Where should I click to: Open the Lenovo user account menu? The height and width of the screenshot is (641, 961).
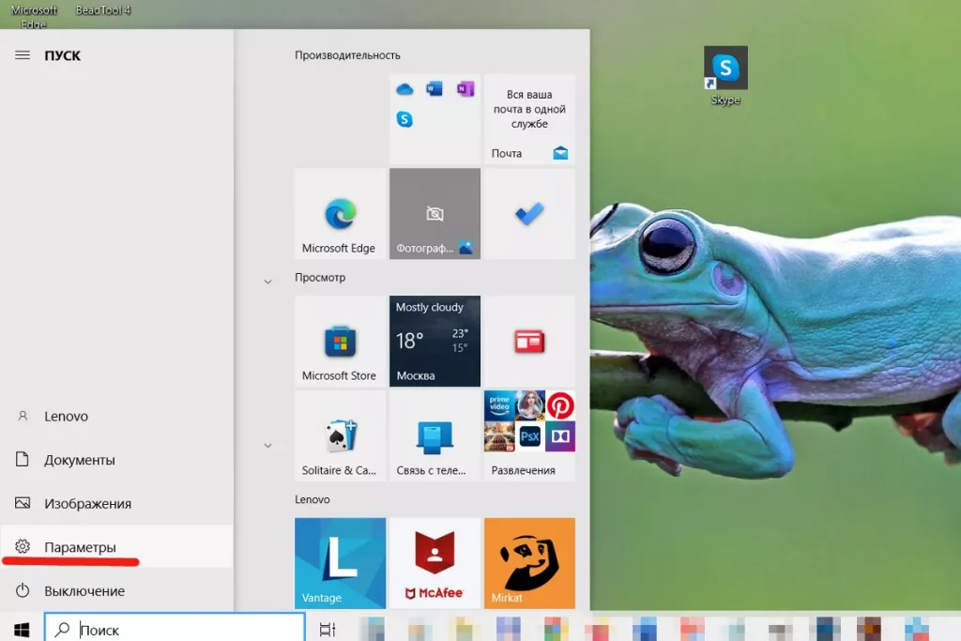tap(116, 416)
